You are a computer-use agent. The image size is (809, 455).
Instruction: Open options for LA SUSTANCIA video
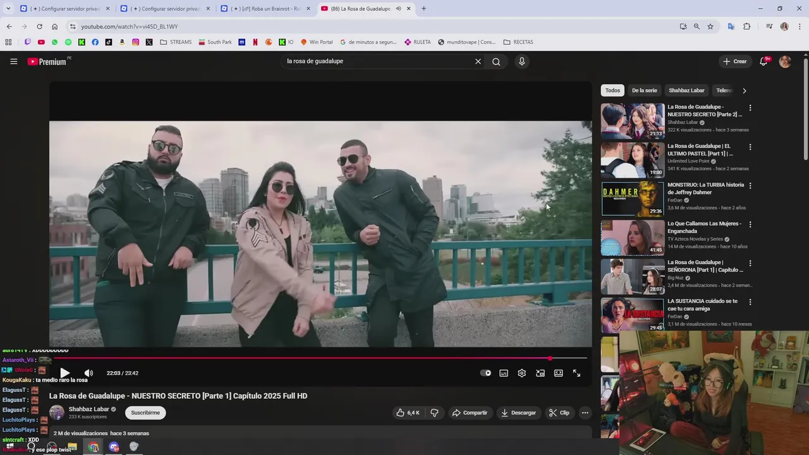(750, 302)
